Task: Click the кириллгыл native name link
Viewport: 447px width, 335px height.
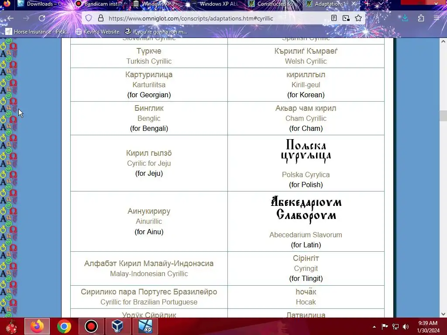Action: click(306, 75)
